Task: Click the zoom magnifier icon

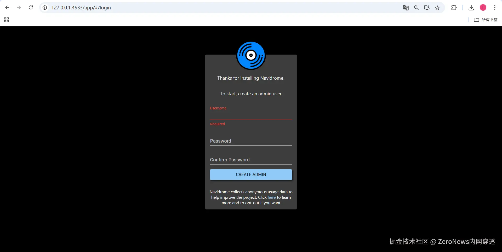Action: click(416, 8)
